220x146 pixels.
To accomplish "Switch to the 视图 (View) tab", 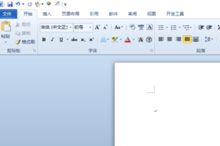I will click(x=151, y=14).
